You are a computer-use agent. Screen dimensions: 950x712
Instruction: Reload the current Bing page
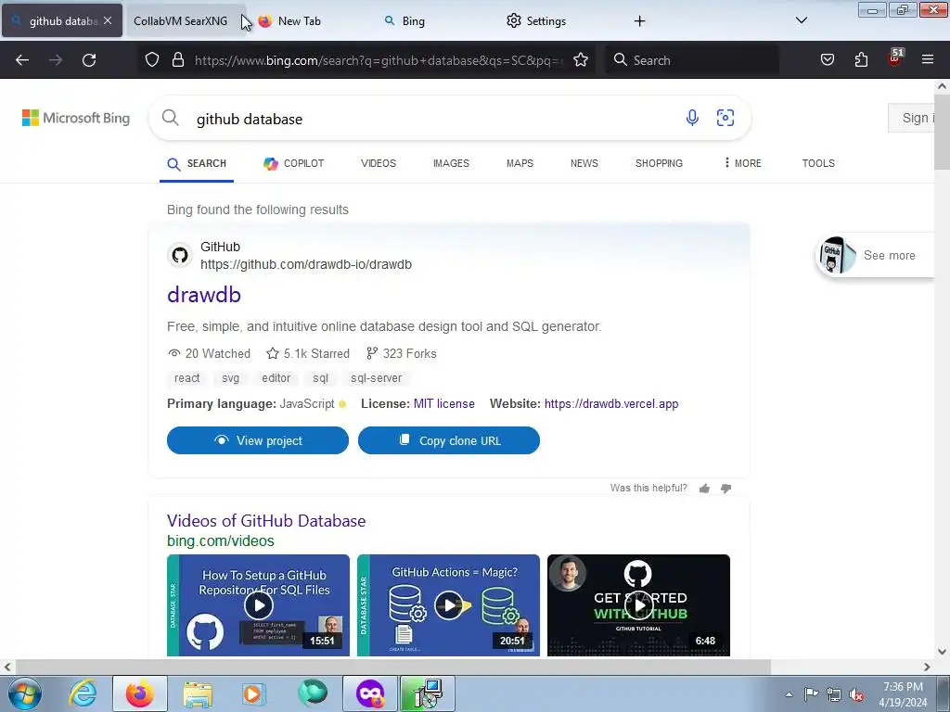(89, 60)
